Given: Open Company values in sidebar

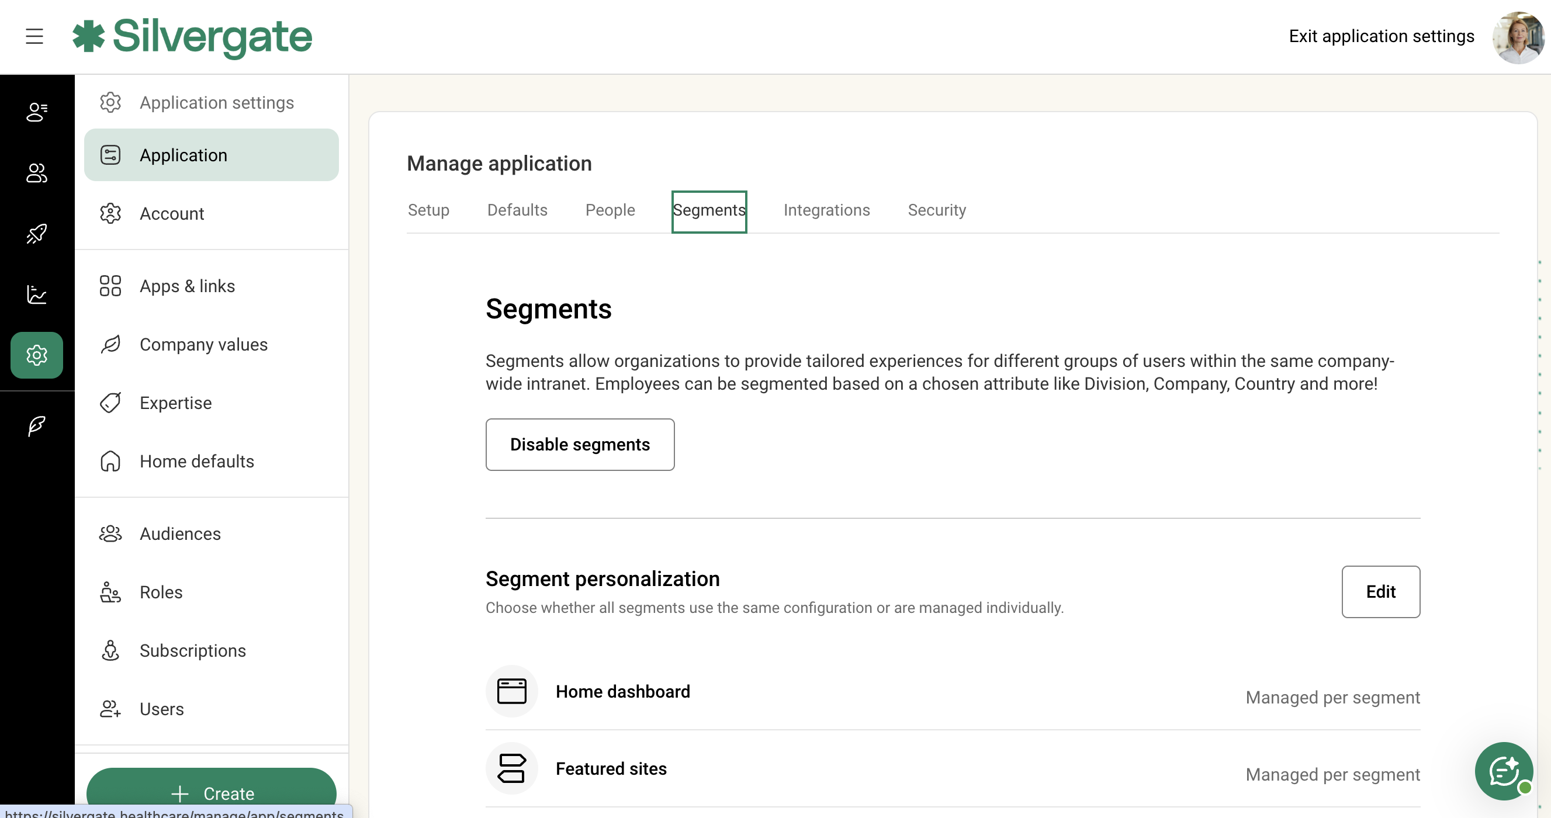Looking at the screenshot, I should pos(203,344).
